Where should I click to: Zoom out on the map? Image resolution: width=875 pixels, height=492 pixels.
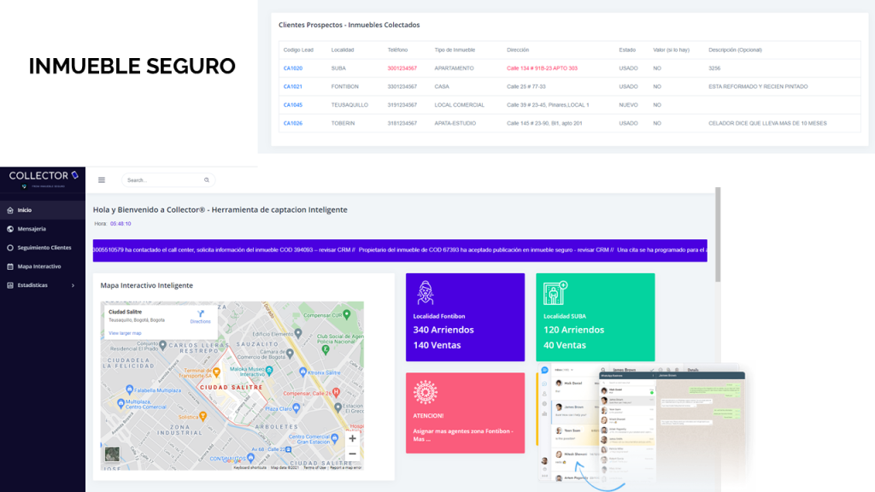(352, 454)
